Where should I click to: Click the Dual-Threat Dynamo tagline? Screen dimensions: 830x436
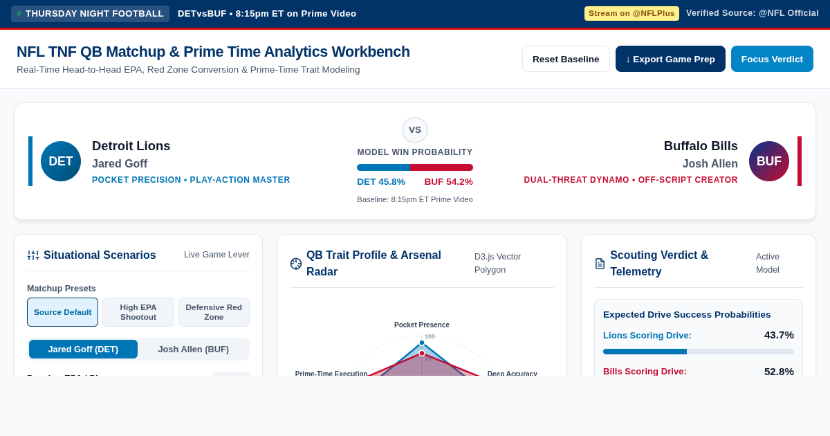[631, 180]
